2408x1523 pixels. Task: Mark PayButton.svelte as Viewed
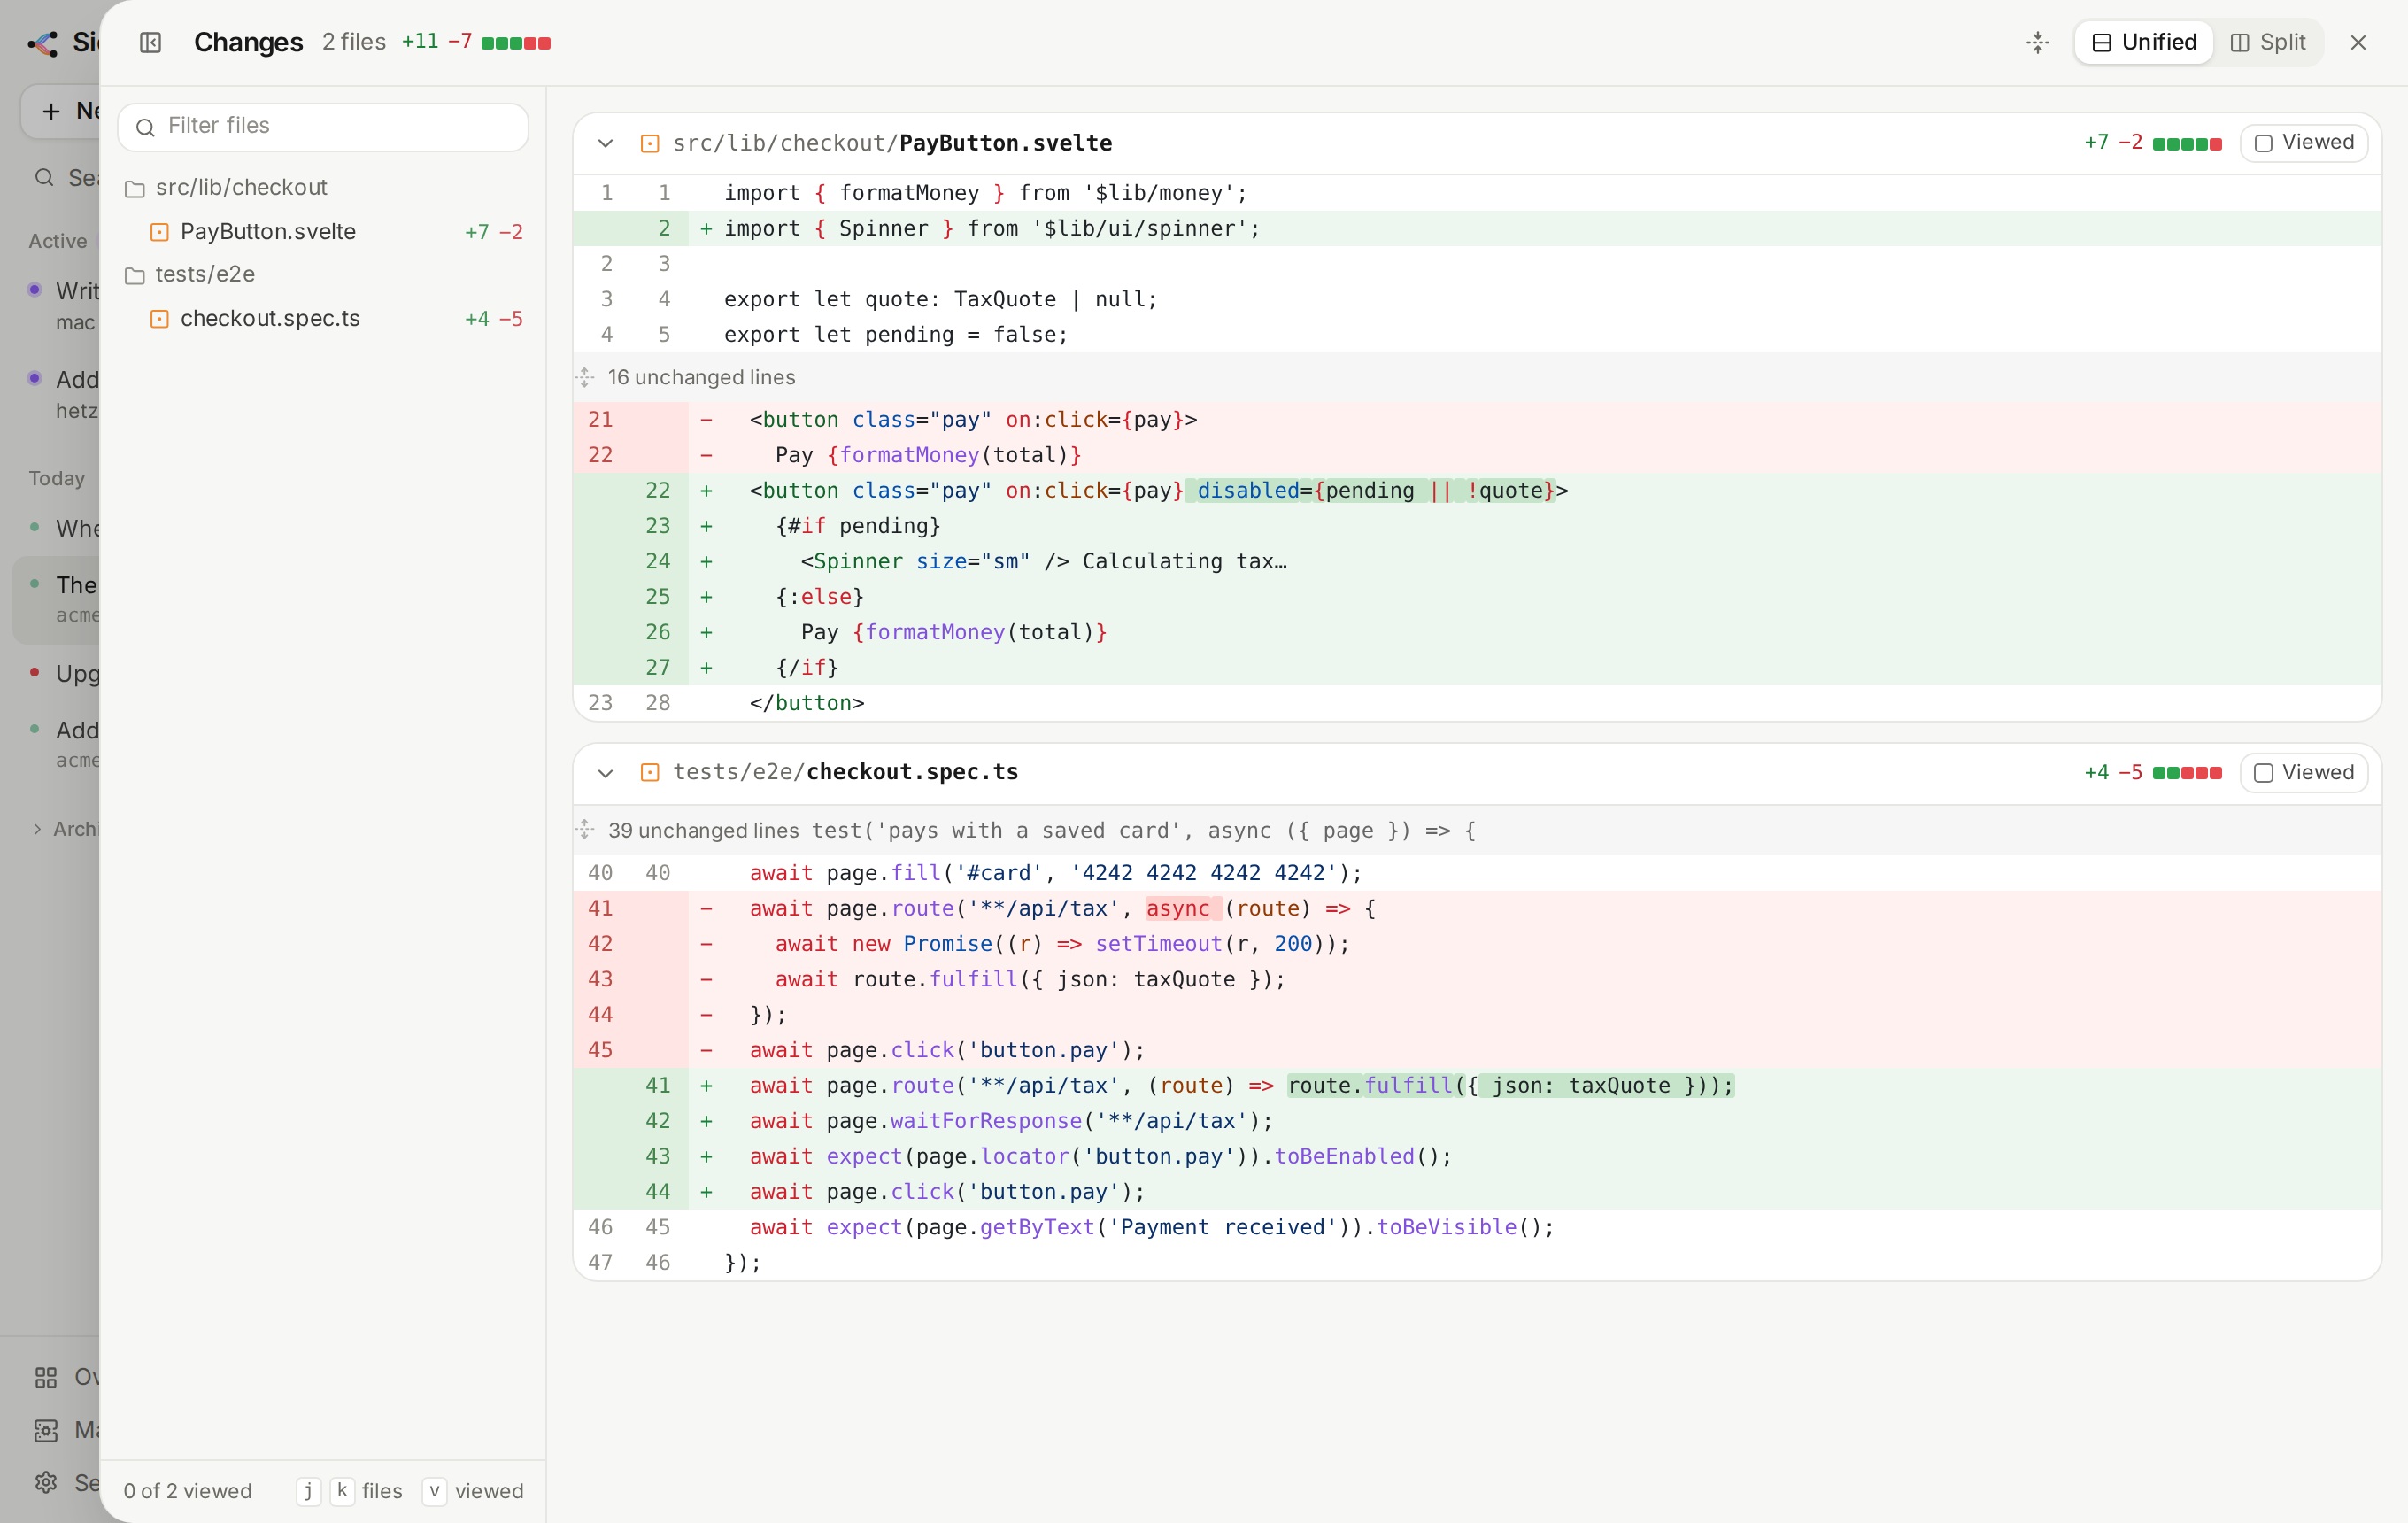click(2304, 142)
